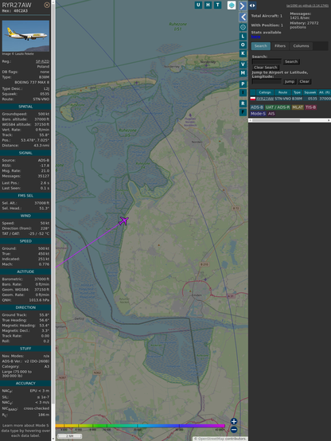Click the H map toolbar button
Screen dimensions: 331x441
point(208,5)
